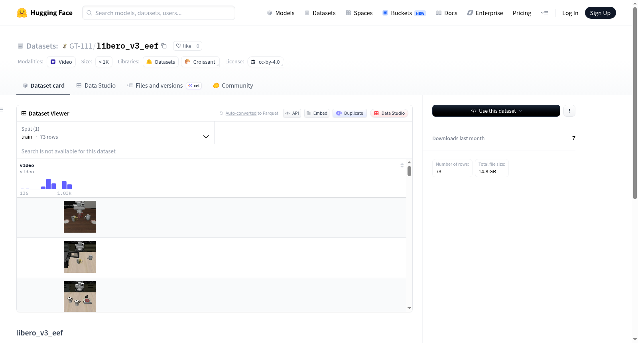Click the Datasets library tag
Image resolution: width=638 pixels, height=343 pixels.
161,62
